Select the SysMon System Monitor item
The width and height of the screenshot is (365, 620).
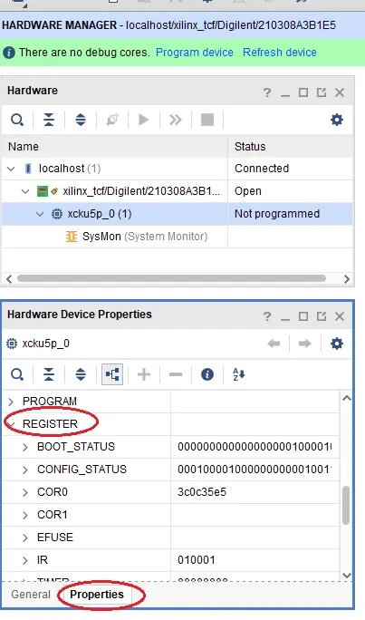click(145, 237)
